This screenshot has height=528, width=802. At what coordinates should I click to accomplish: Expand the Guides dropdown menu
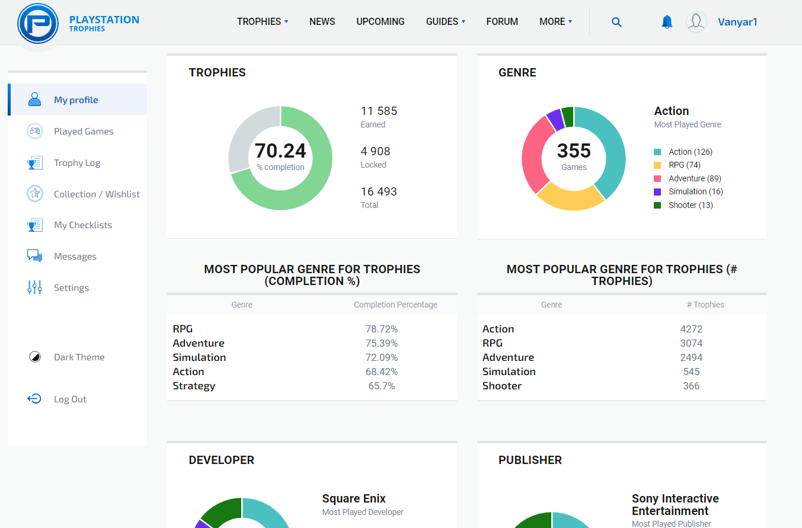pos(446,22)
